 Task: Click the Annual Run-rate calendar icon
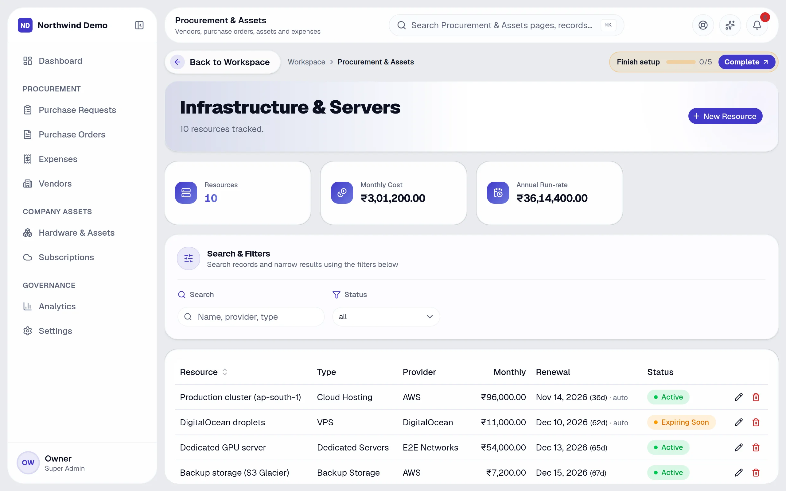498,193
